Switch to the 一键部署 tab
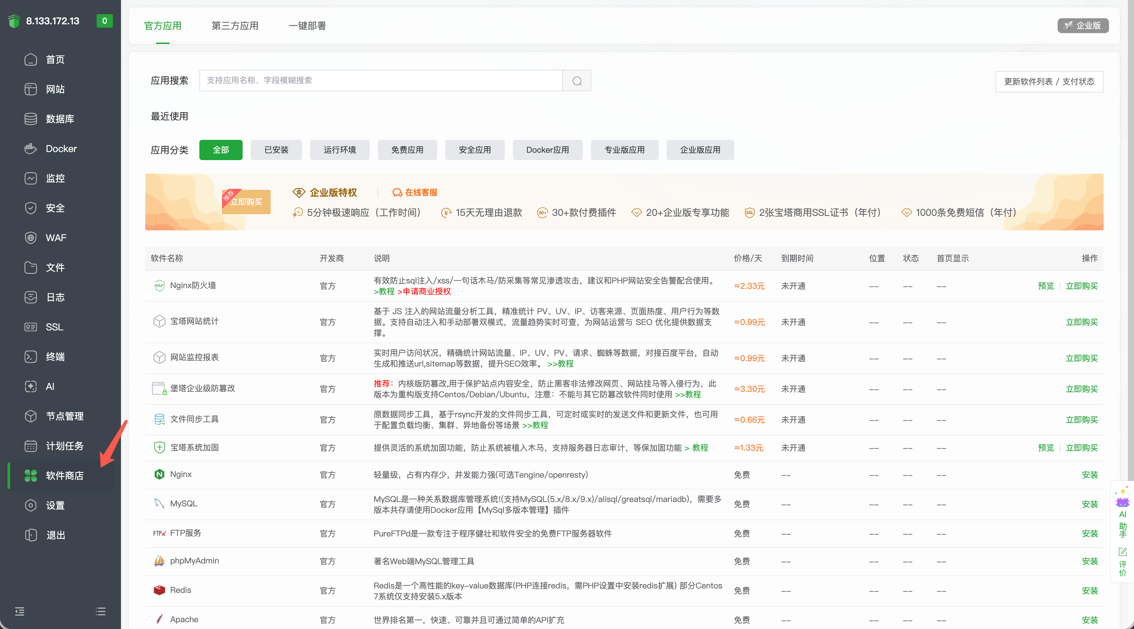The width and height of the screenshot is (1134, 629). tap(307, 26)
